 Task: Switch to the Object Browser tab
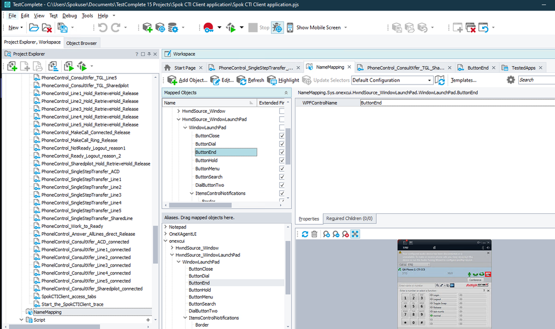click(81, 43)
